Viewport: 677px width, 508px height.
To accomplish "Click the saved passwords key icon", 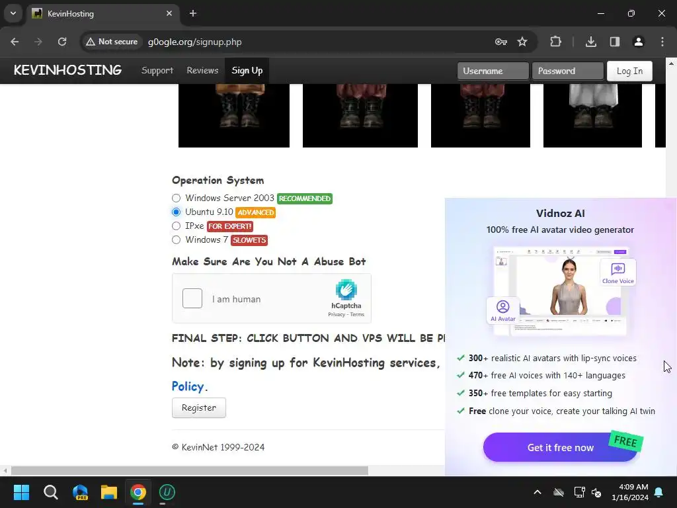I will [501, 42].
